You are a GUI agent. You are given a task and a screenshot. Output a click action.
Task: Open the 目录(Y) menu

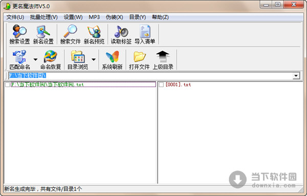coord(138,17)
